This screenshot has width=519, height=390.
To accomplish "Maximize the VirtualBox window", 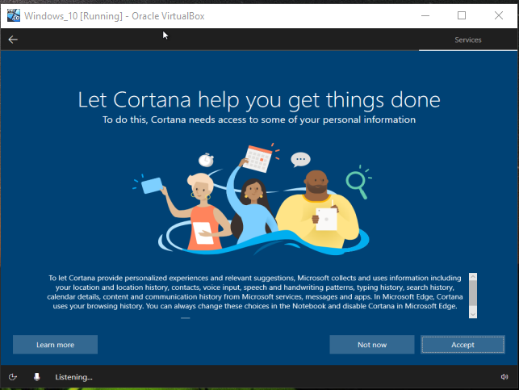I will [462, 15].
